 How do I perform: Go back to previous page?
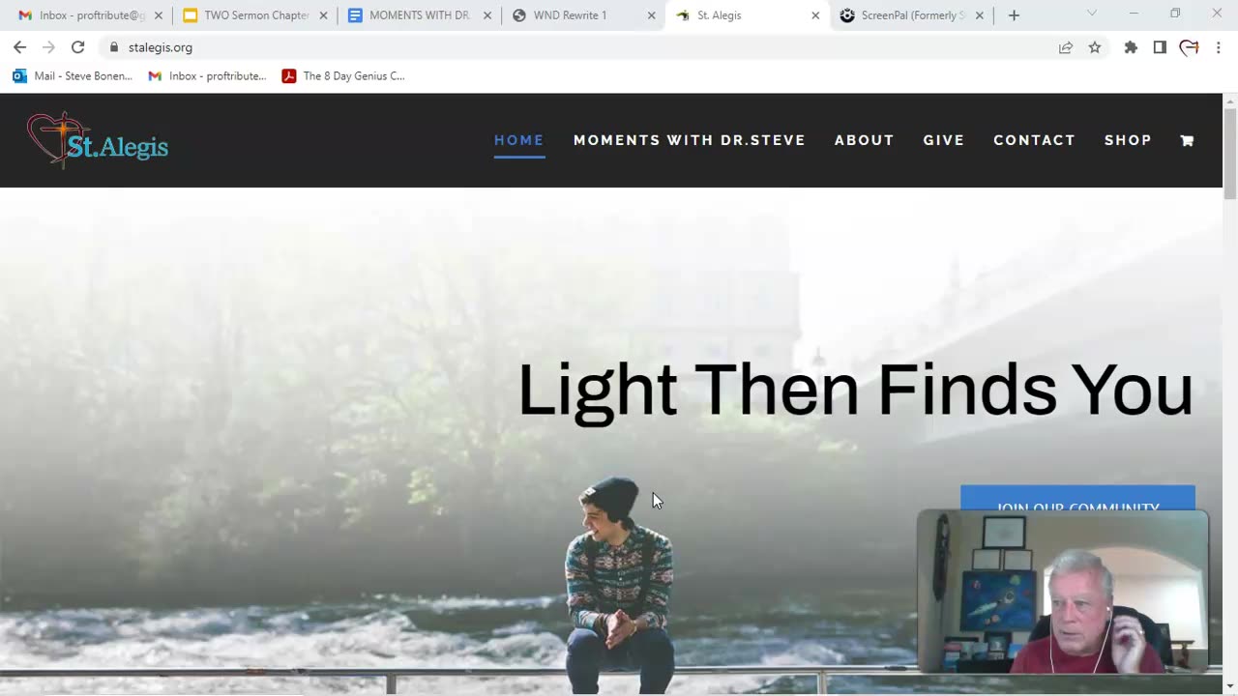(19, 47)
